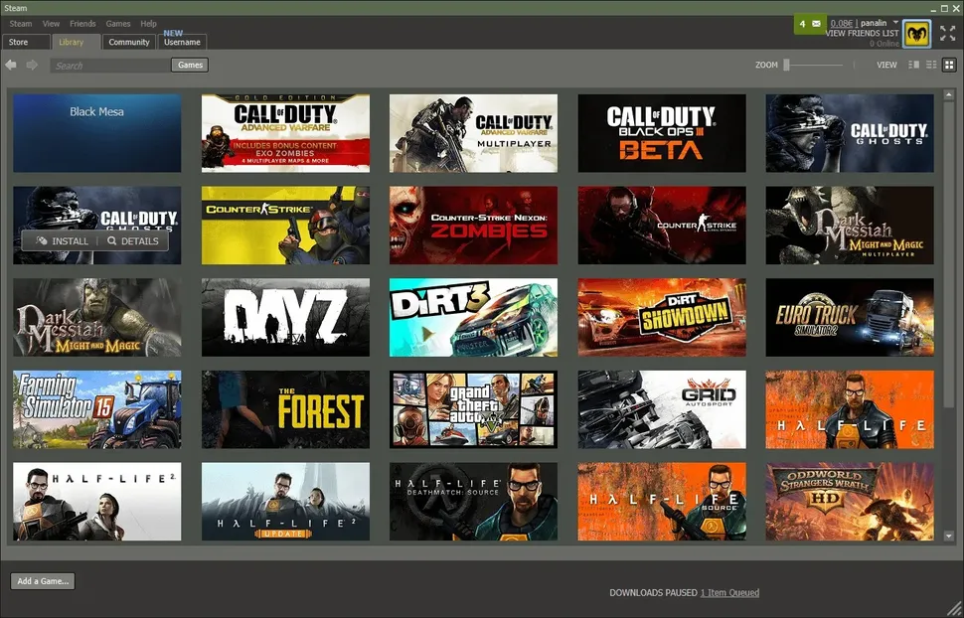Open the Help menu

pyautogui.click(x=149, y=24)
